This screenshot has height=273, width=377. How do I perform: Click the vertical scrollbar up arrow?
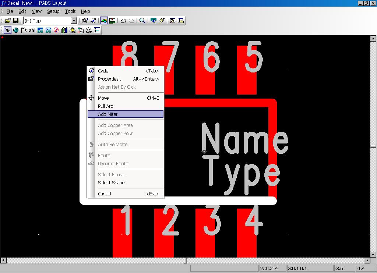(x=373, y=39)
